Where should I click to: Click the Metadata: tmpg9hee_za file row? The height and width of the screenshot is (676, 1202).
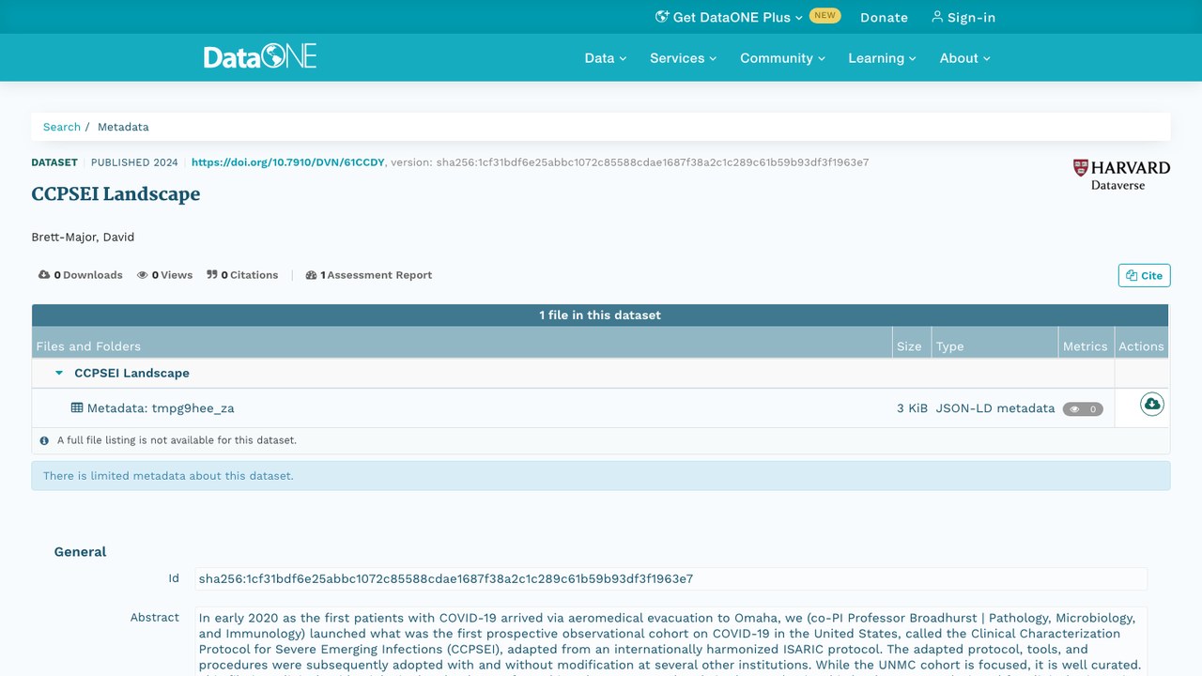click(x=601, y=408)
